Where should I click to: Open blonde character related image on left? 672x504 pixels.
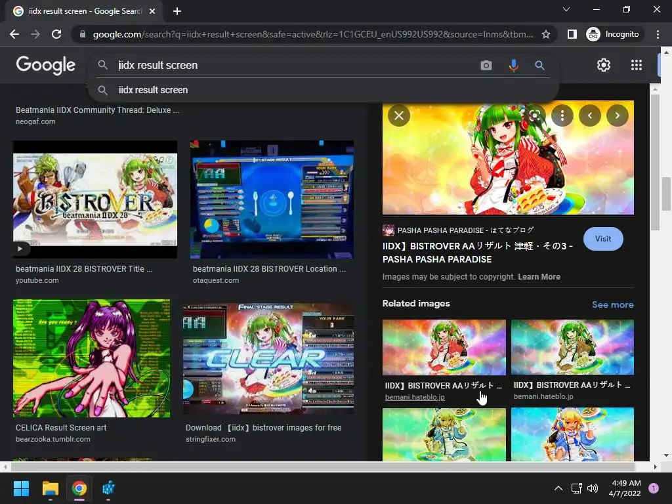click(444, 434)
